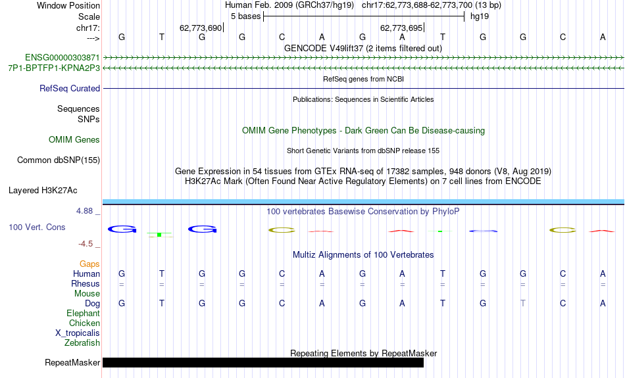Open RefSeq genes from NCBI title

point(363,79)
